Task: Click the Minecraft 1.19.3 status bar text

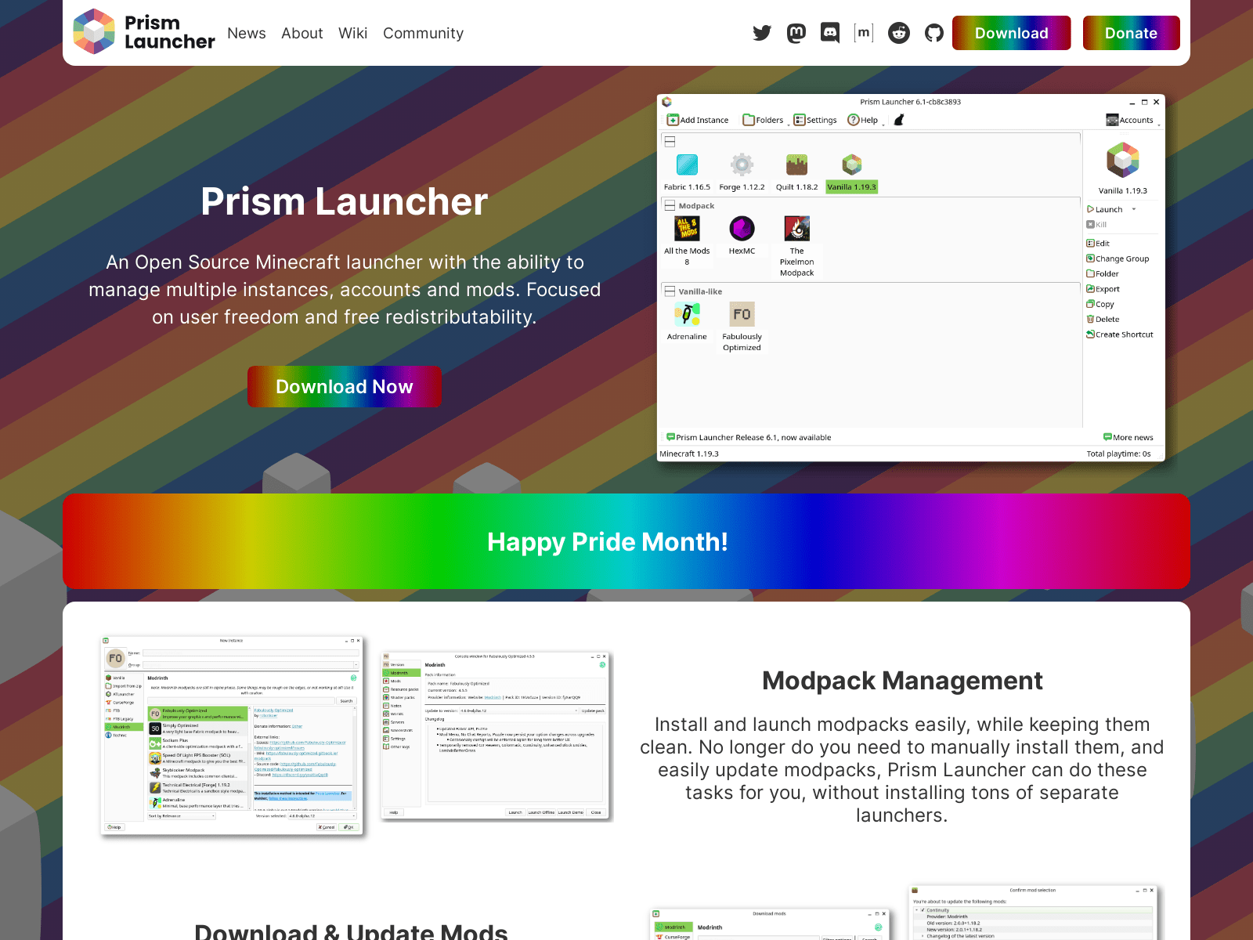Action: tap(689, 454)
